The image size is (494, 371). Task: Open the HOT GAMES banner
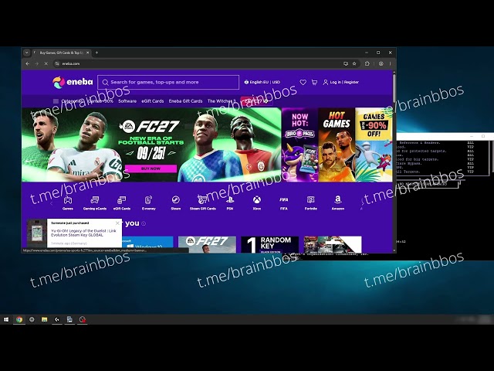(337, 145)
